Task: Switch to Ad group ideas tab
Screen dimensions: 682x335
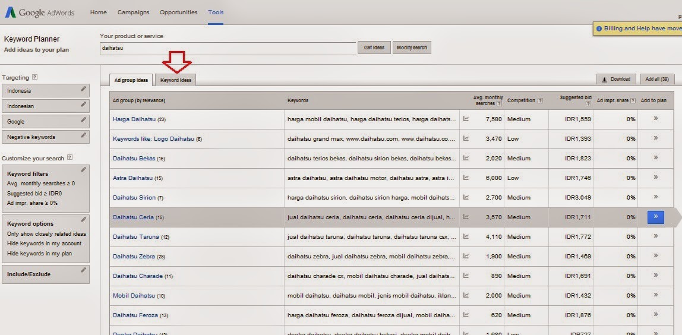Action: [x=131, y=80]
